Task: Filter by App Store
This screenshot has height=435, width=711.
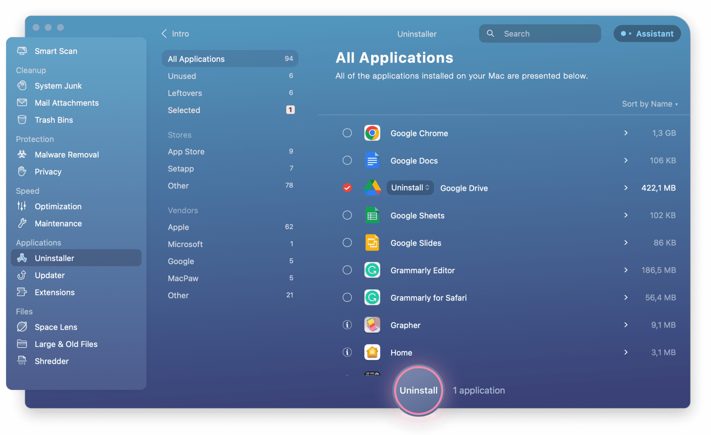Action: coord(230,151)
